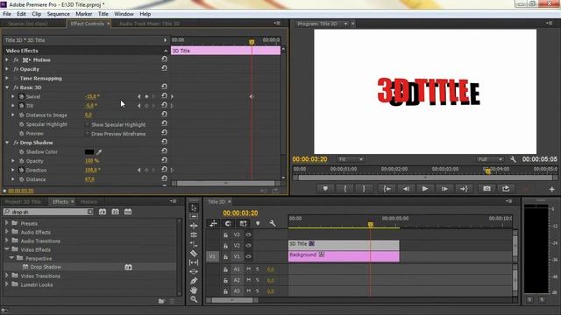Click Add Marker in program monitor
Image resolution: width=561 pixels, height=315 pixels.
pos(325,189)
